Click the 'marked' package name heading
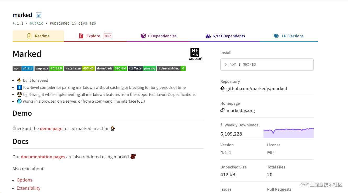 (22, 15)
